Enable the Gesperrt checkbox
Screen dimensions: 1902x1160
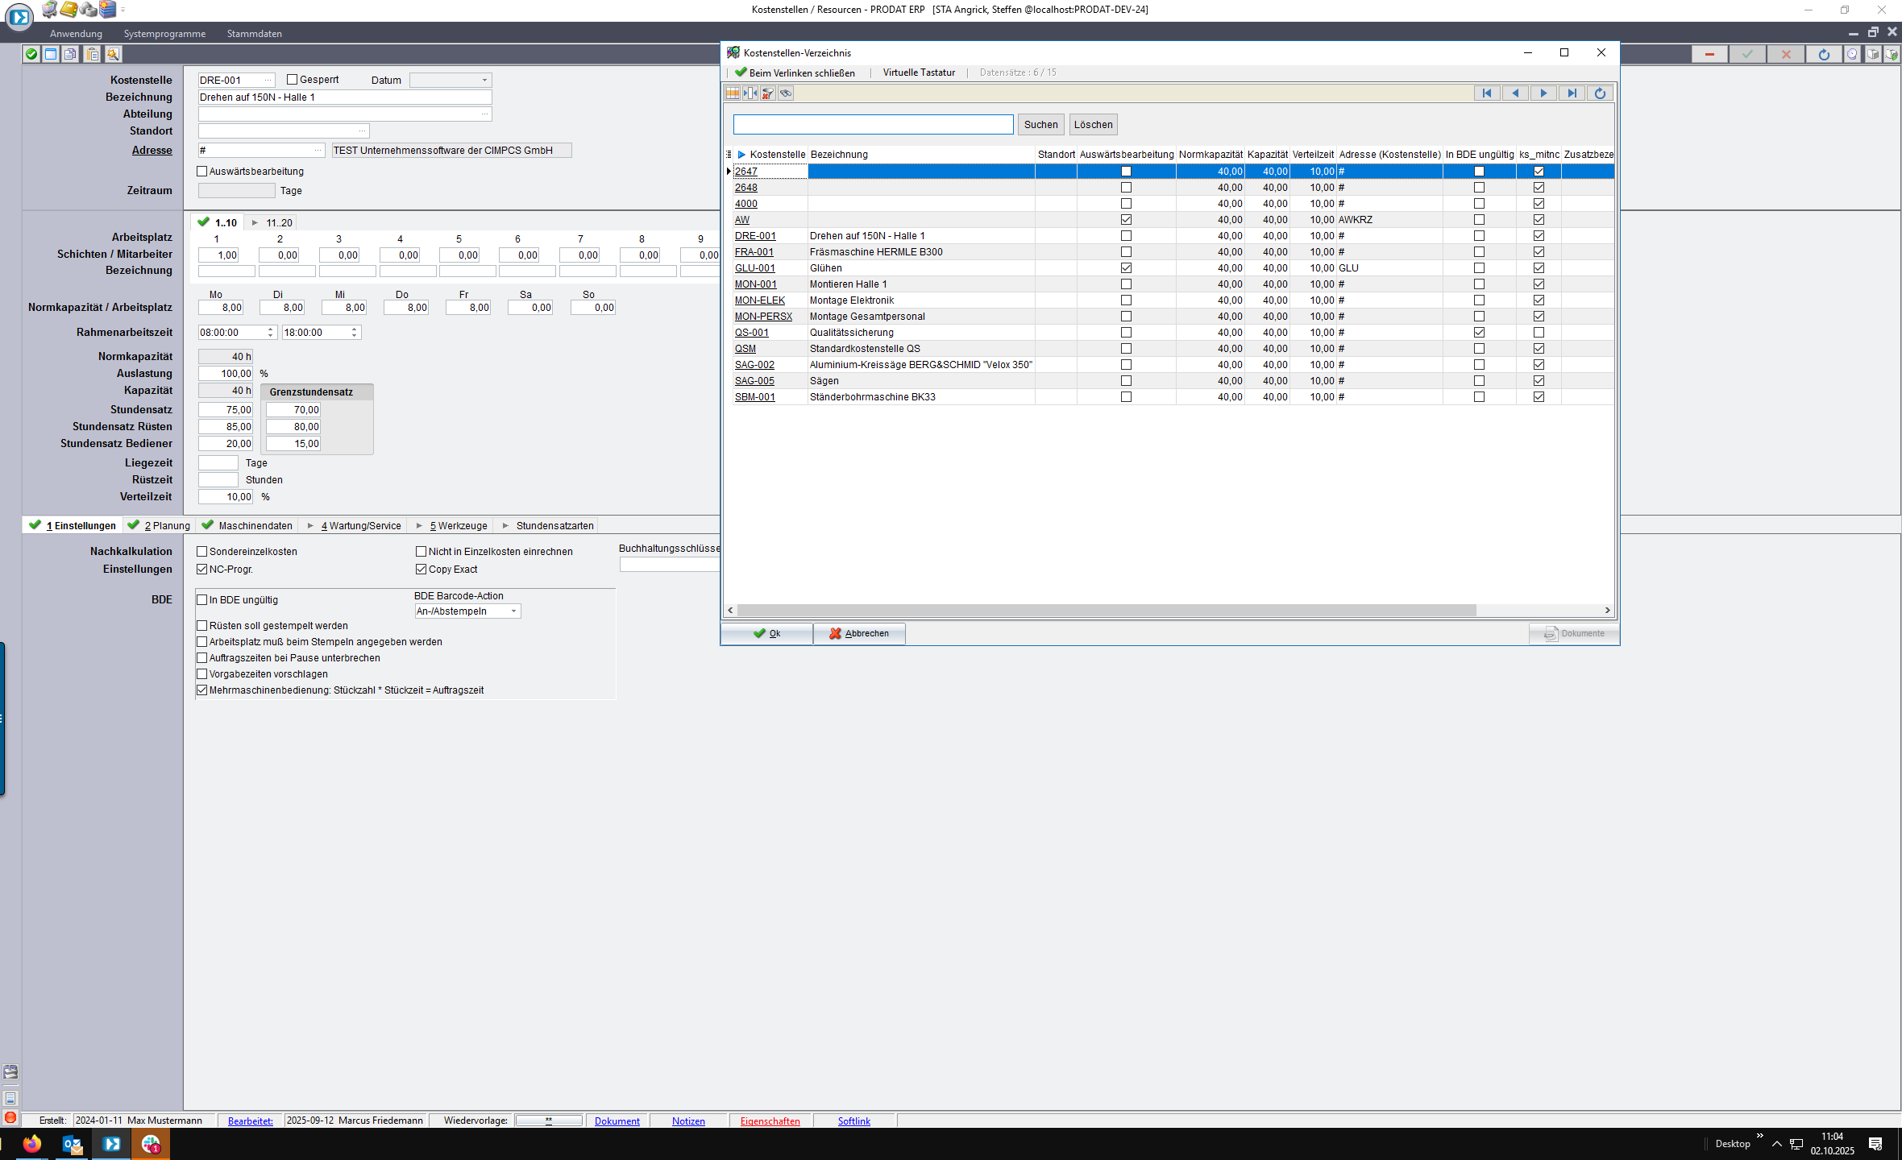(293, 80)
